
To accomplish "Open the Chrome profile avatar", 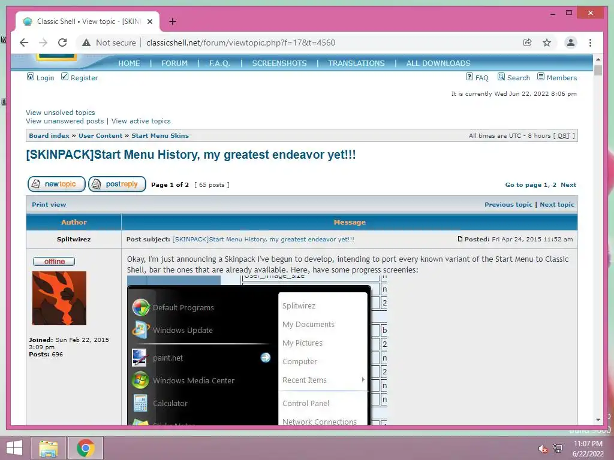I will tap(571, 43).
